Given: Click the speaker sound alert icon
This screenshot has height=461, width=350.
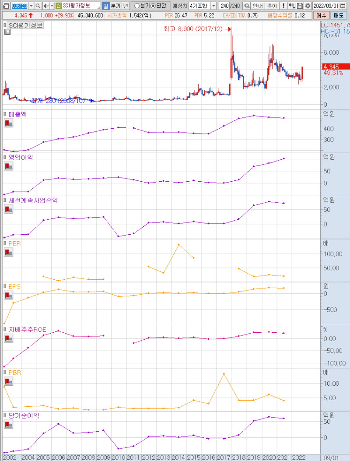Looking at the screenshot, I should (x=46, y=6).
